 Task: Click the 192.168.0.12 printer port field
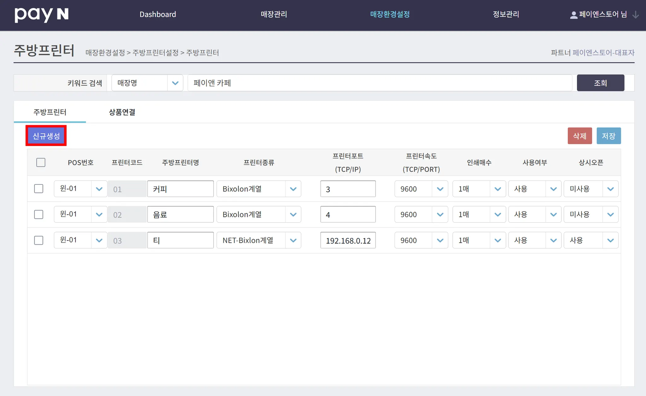348,241
